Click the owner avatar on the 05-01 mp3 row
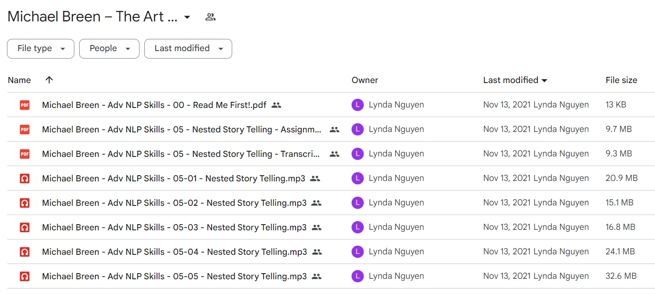The width and height of the screenshot is (655, 295). (x=358, y=178)
